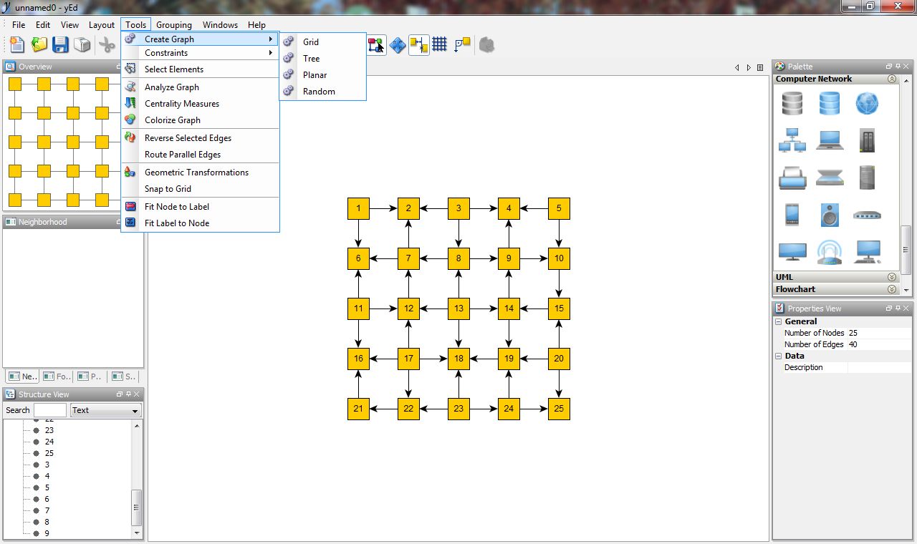Screen dimensions: 917x544
Task: Select the scanner palette icon
Action: pyautogui.click(x=830, y=178)
